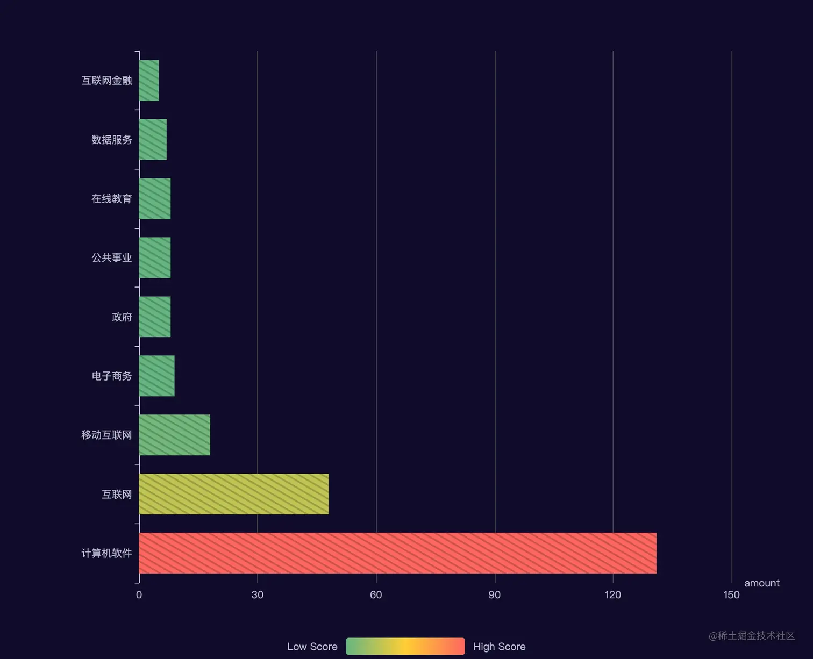
Task: Click the 政府 axis label
Action: click(122, 317)
